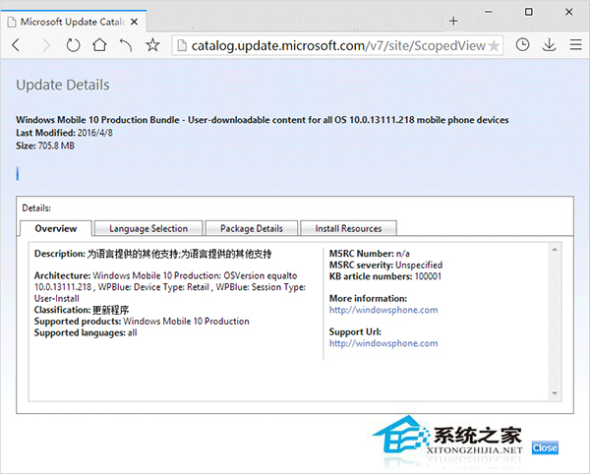
Task: Reload the page with refresh icon
Action: (73, 45)
